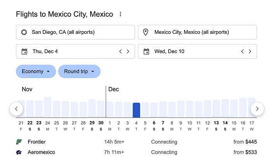Viewport: 268px width, 158px height.
Task: Open the three-dot more options menu
Action: 120,14
